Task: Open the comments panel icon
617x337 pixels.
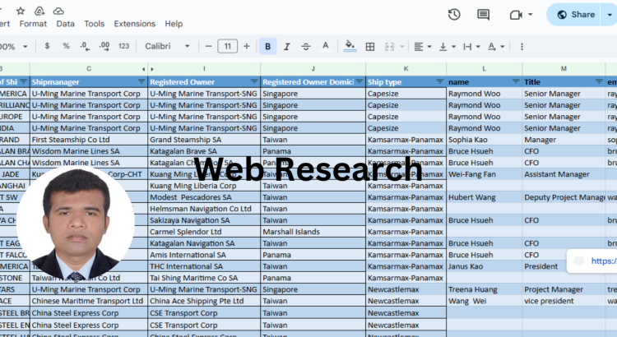Action: point(483,15)
